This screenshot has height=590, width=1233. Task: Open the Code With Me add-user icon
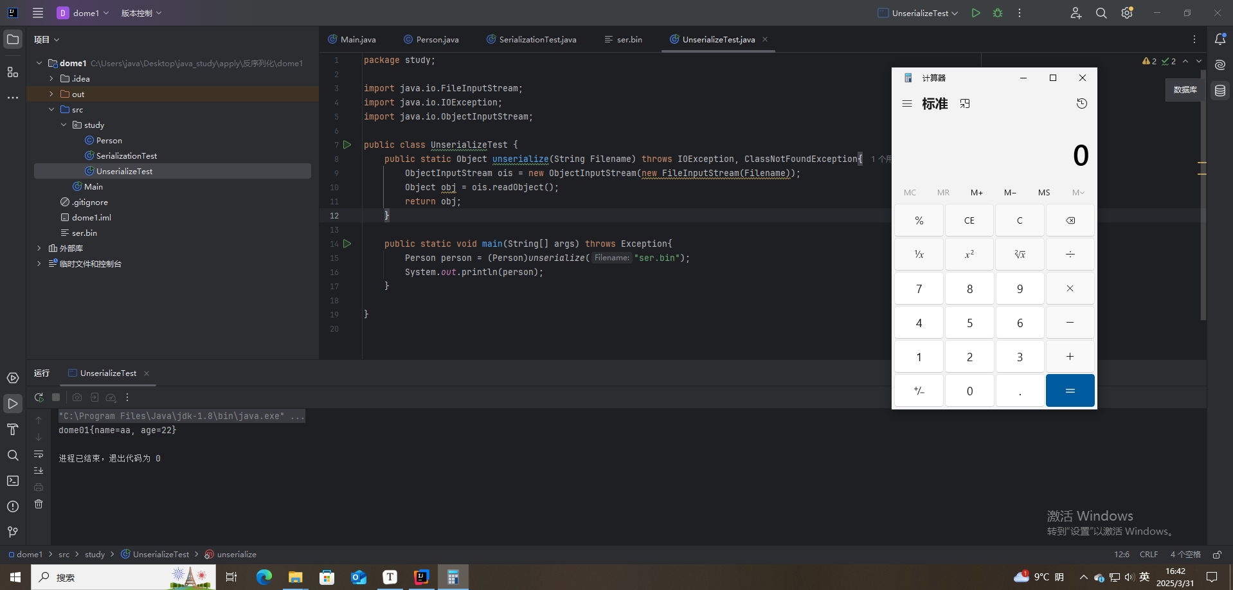[1075, 13]
